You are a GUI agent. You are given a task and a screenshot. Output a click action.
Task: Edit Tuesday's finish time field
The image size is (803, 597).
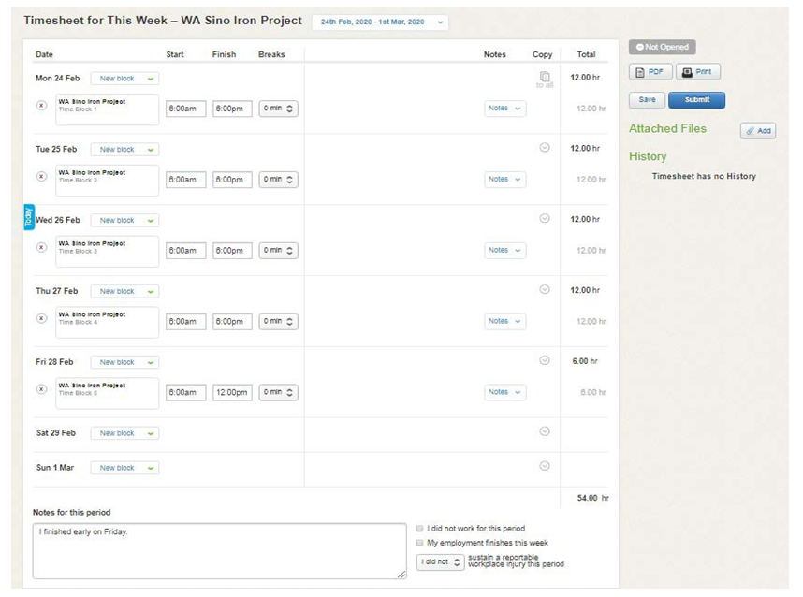pyautogui.click(x=232, y=180)
